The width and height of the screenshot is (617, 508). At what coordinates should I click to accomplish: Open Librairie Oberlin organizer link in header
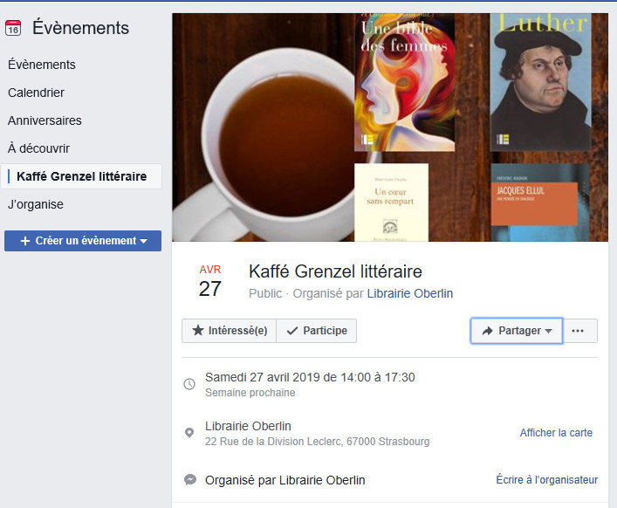(x=409, y=293)
